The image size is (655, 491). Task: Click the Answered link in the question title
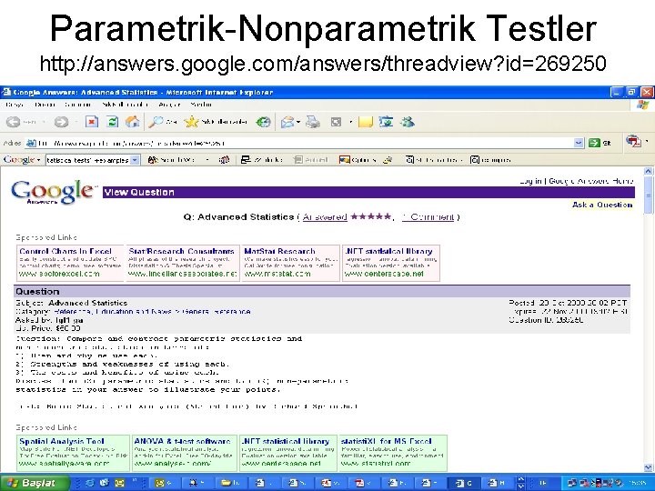pyautogui.click(x=325, y=217)
